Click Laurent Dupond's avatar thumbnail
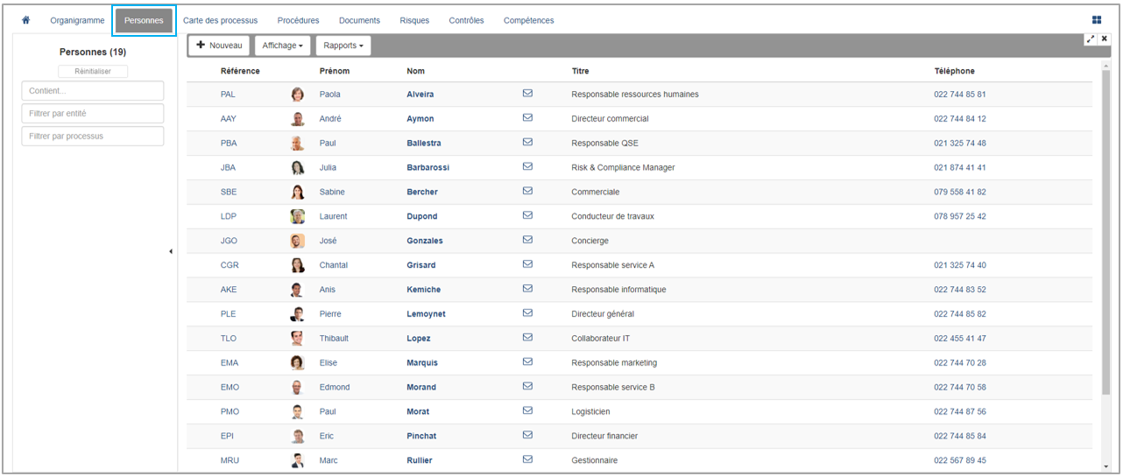 coord(298,216)
